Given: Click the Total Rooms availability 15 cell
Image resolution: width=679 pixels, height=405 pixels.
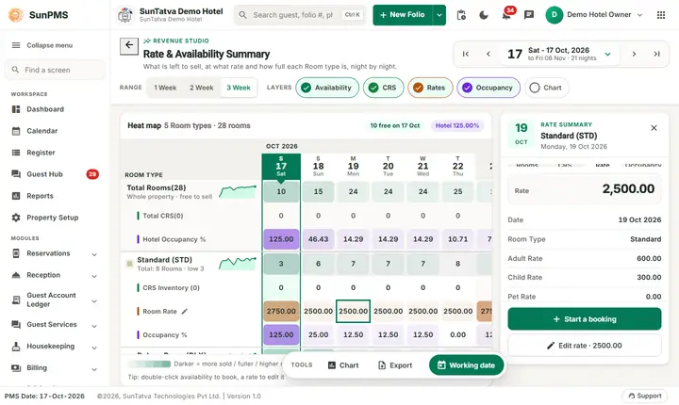Looking at the screenshot, I should click(319, 192).
